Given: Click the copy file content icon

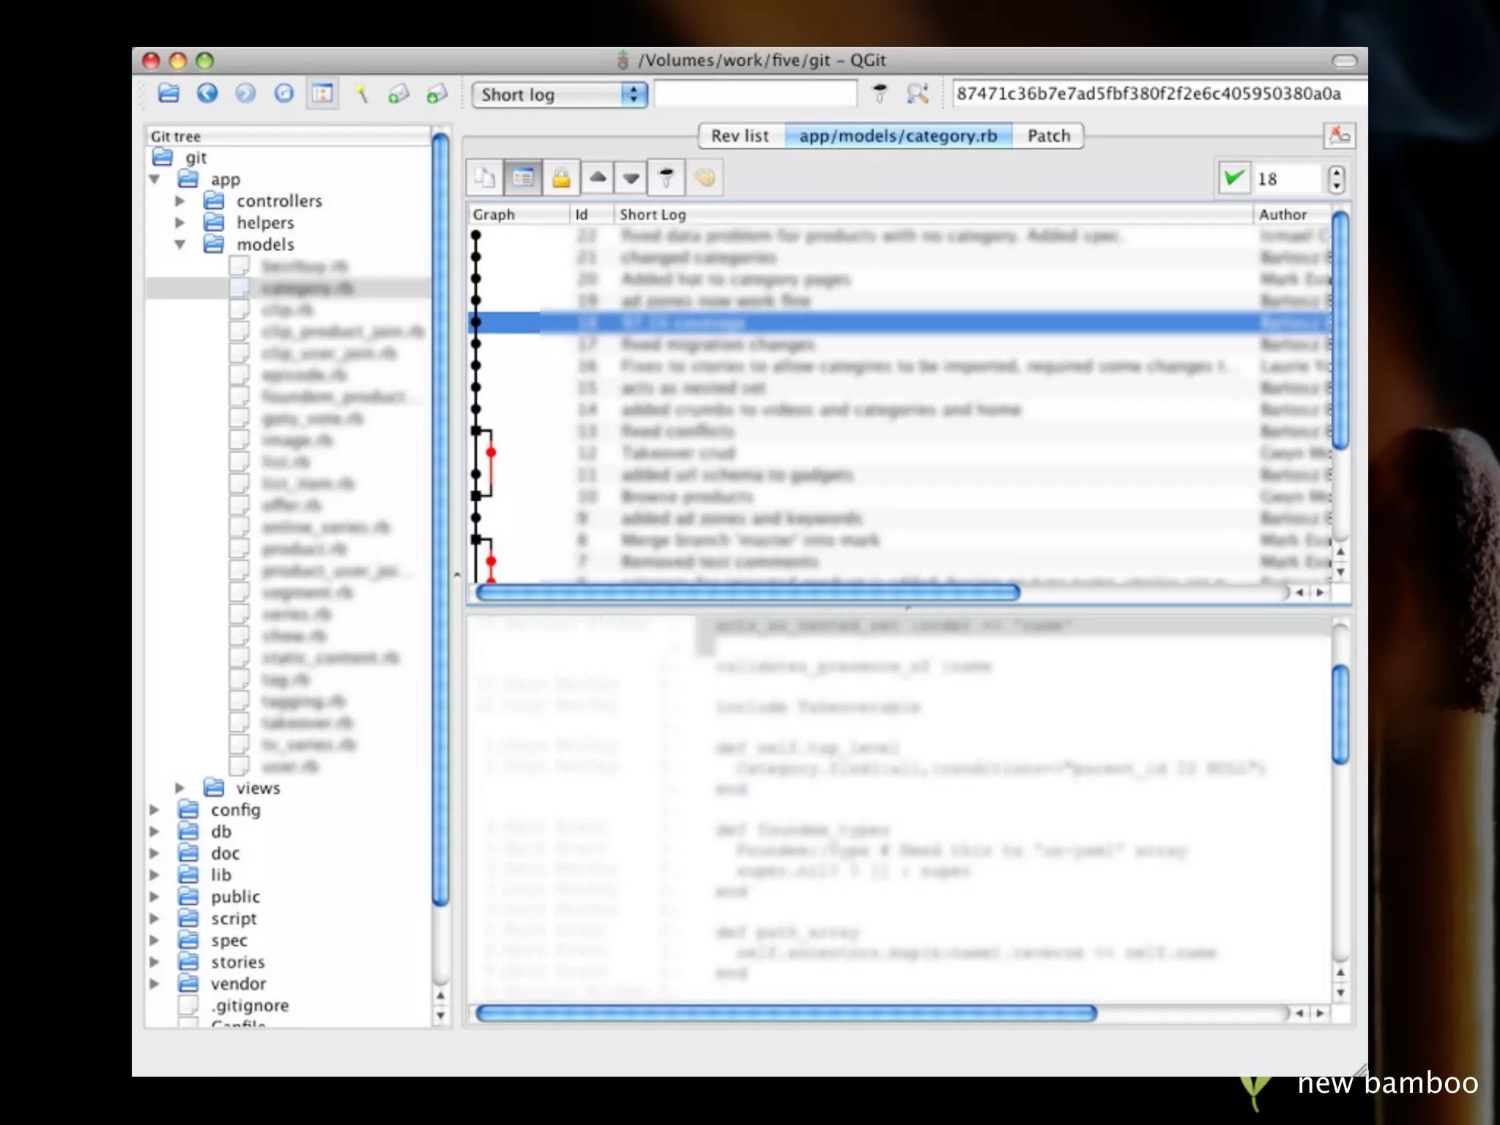Looking at the screenshot, I should (485, 178).
